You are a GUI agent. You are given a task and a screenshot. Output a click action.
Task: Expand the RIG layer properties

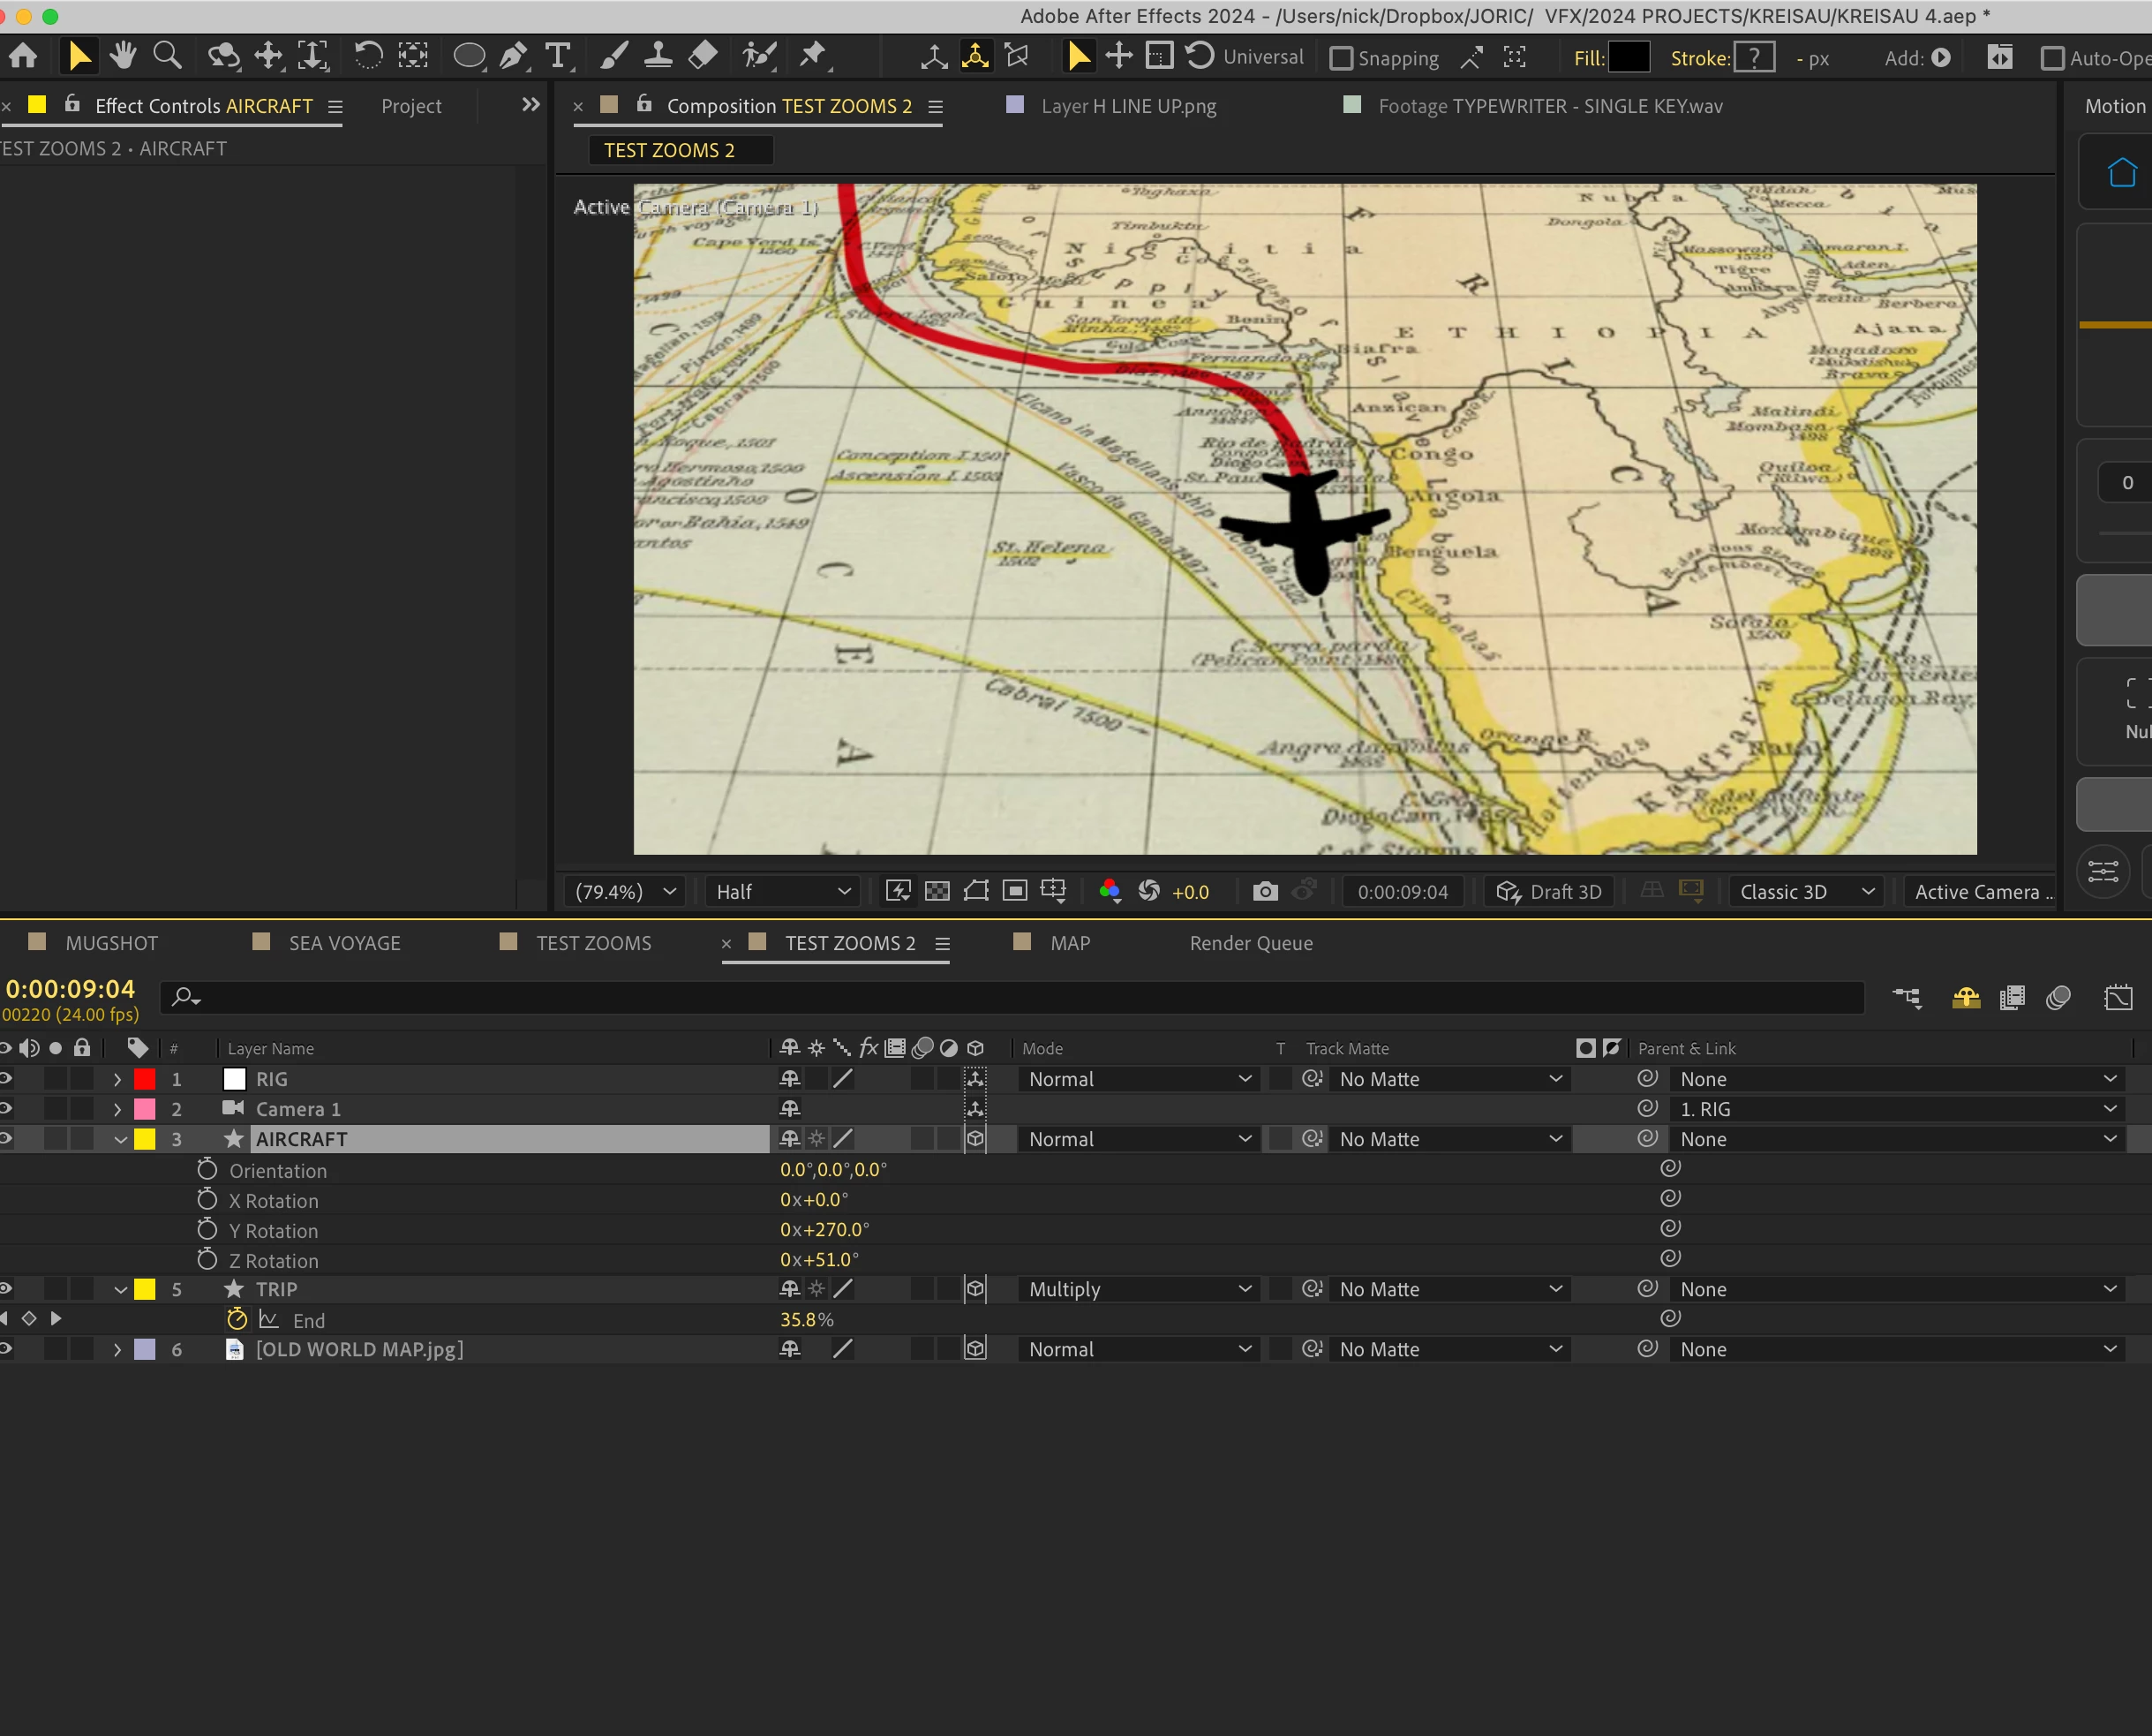[x=117, y=1079]
